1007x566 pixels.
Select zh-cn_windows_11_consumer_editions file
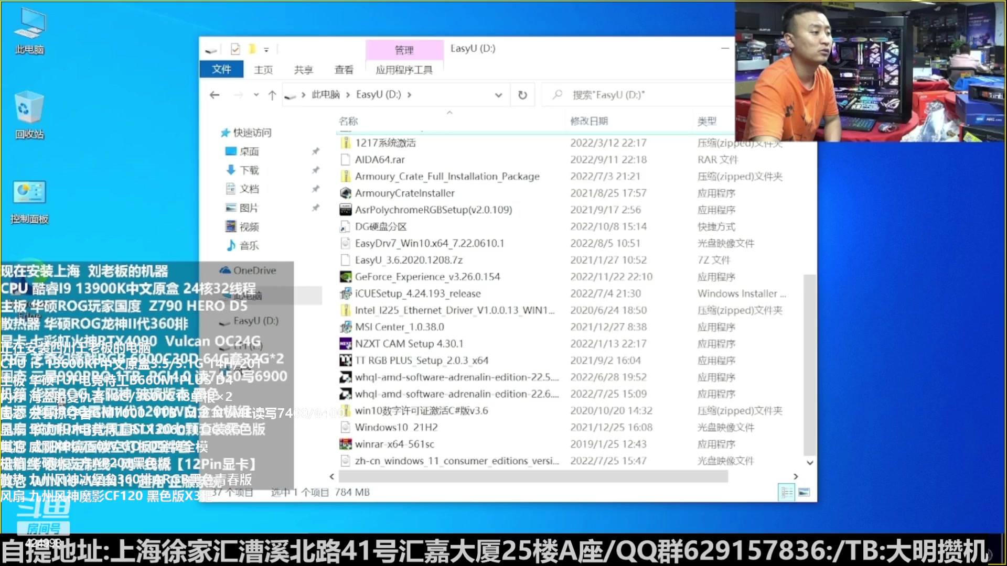pyautogui.click(x=457, y=461)
